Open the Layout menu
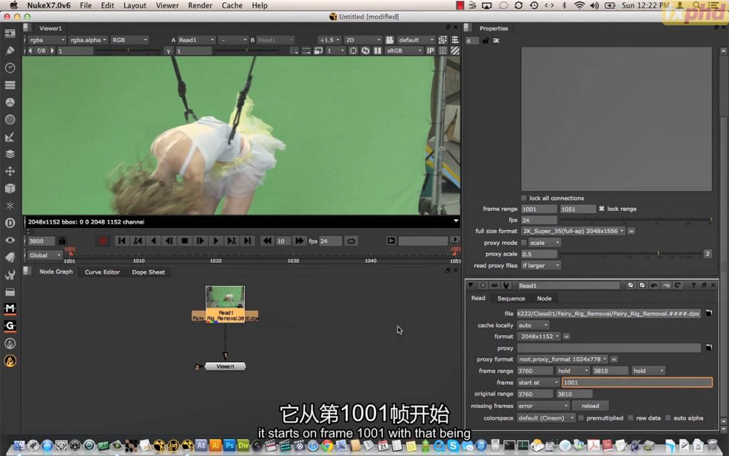The height and width of the screenshot is (456, 729). point(135,6)
